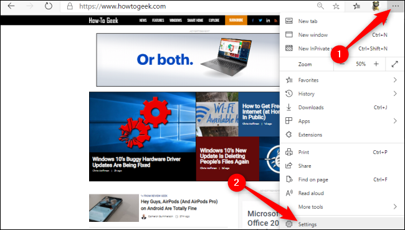Click the Twitter bird icon in header

260,21
